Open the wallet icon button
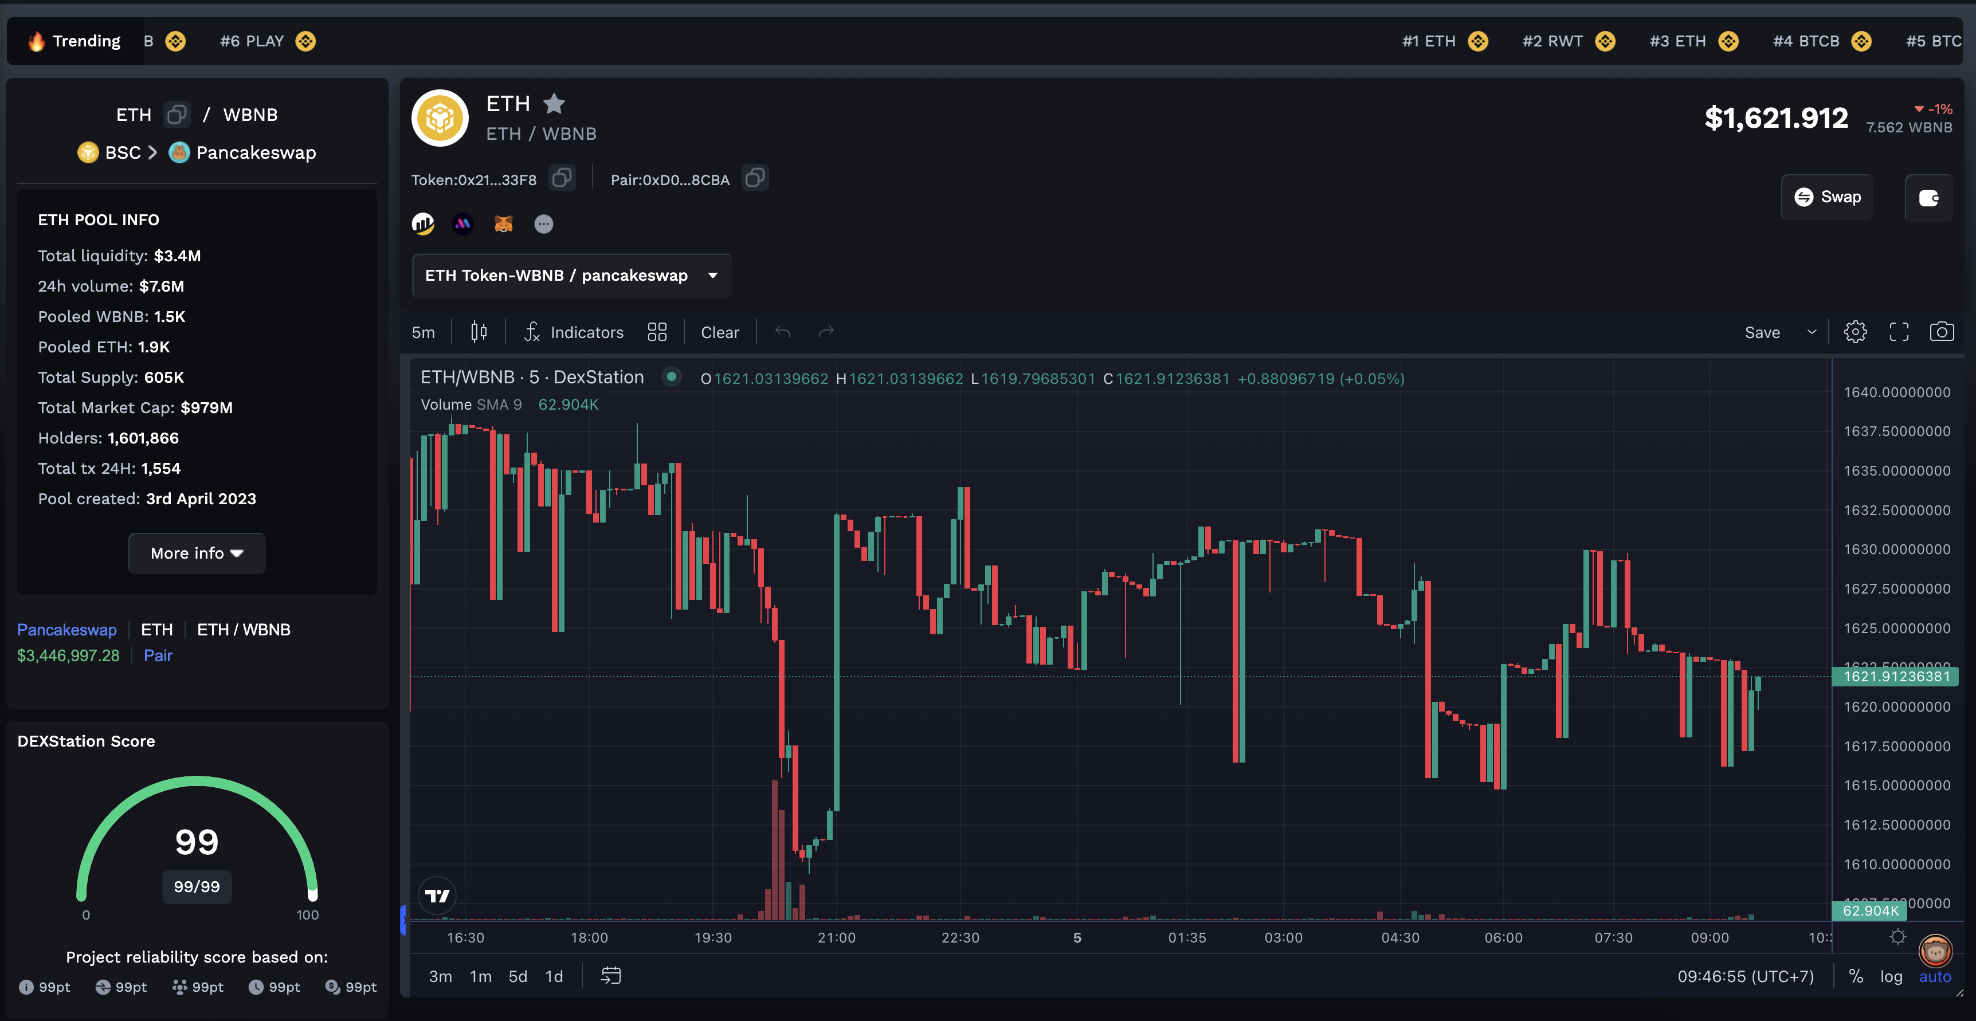Screen dimensions: 1976x1021 click(1928, 198)
